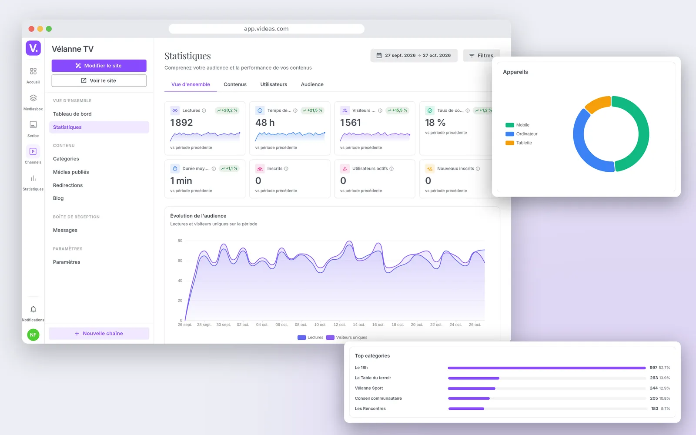The width and height of the screenshot is (696, 435).
Task: Select Statistiques in the side menu
Action: tap(99, 127)
